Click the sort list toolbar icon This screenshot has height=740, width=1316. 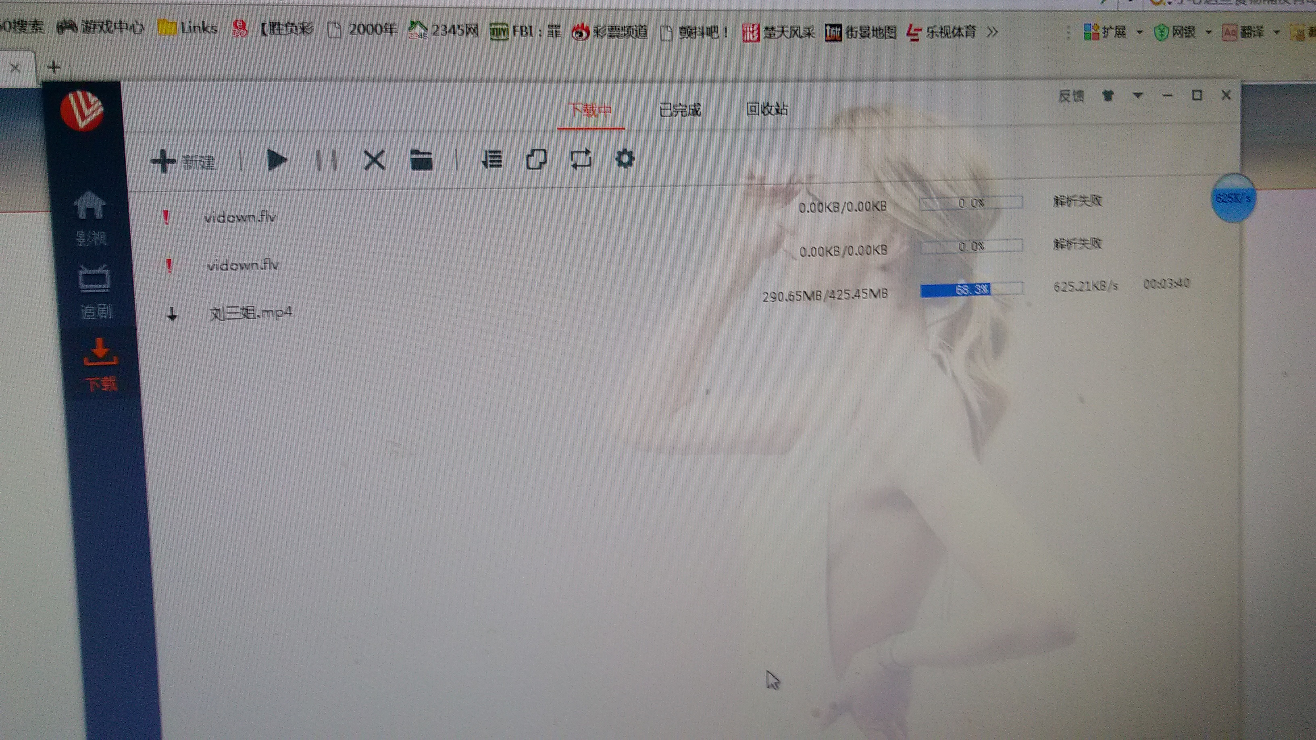tap(492, 159)
